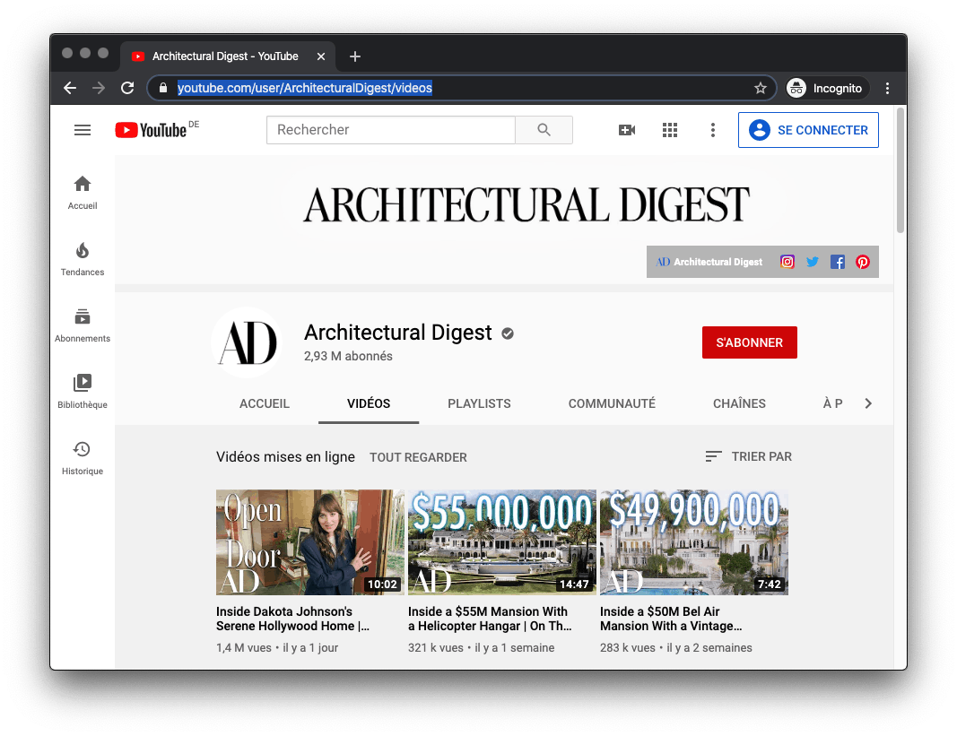Play the $49,900,000 mansion thumbnail
The image size is (957, 736).
694,542
